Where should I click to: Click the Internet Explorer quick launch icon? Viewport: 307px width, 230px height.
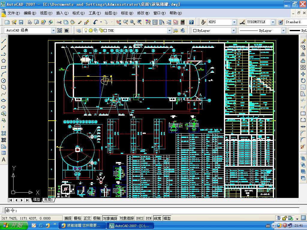click(x=40, y=226)
